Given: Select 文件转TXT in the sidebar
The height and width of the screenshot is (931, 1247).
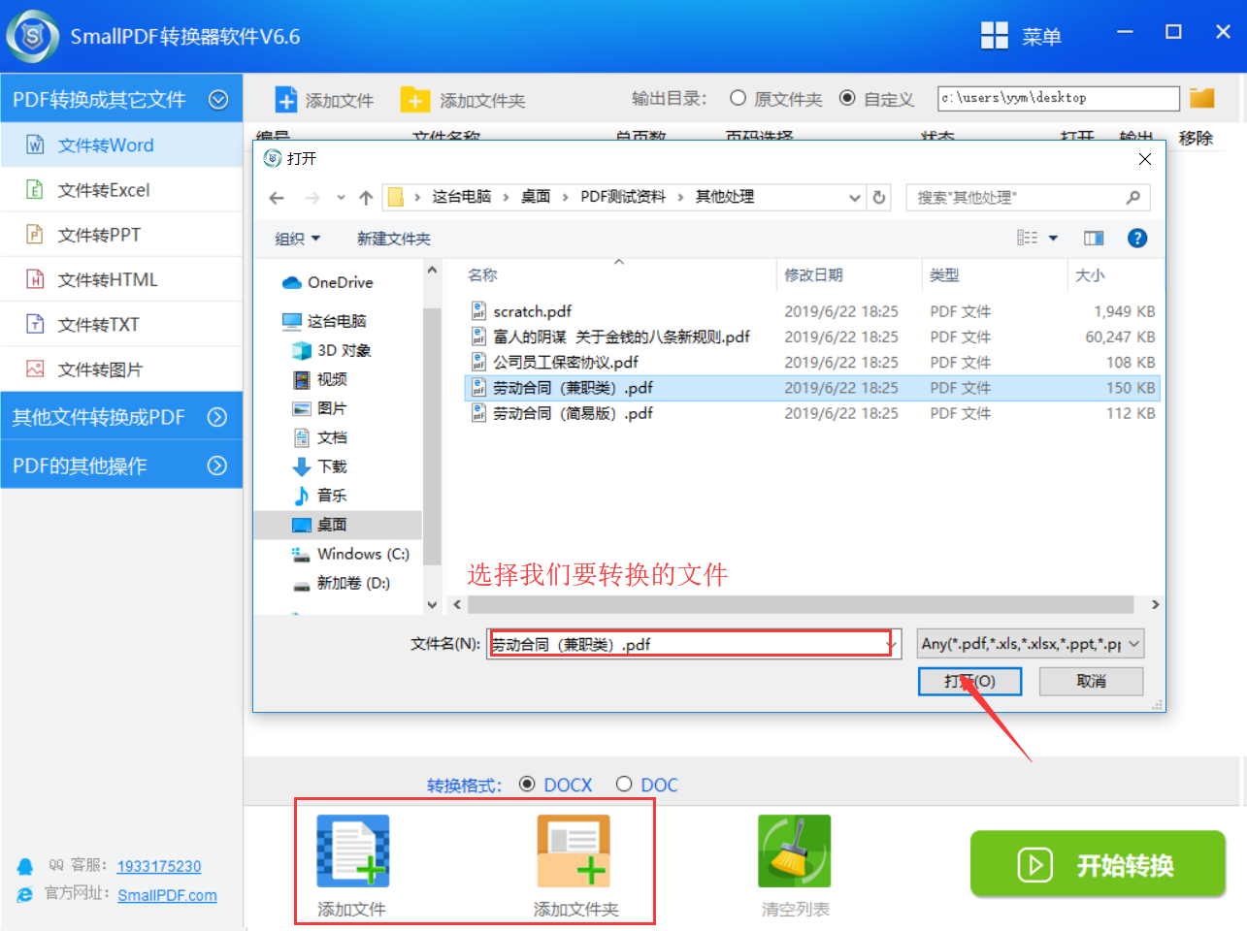Looking at the screenshot, I should [121, 324].
